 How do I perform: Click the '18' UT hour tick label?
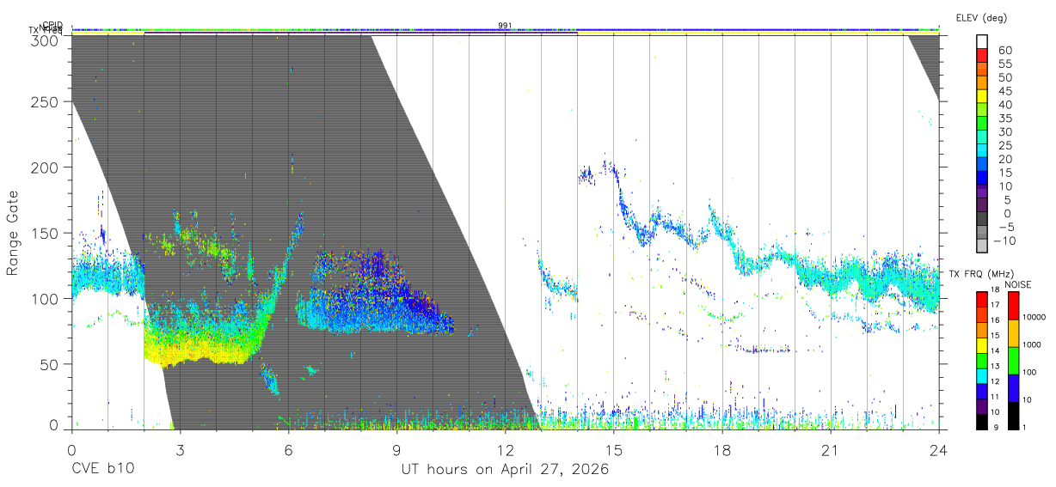[722, 450]
